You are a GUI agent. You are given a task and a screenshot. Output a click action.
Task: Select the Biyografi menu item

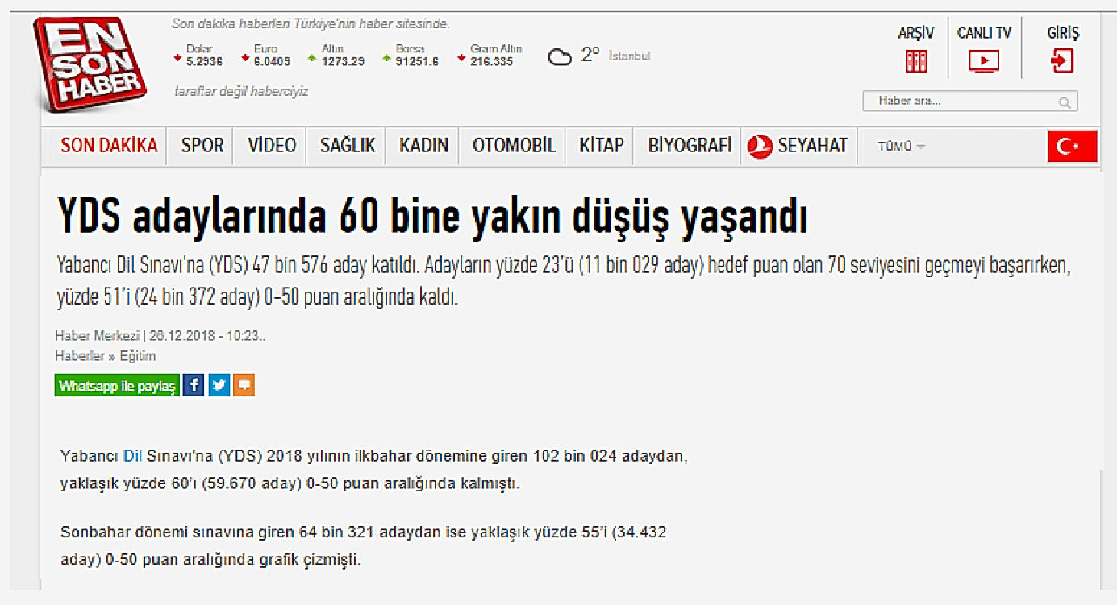click(690, 146)
